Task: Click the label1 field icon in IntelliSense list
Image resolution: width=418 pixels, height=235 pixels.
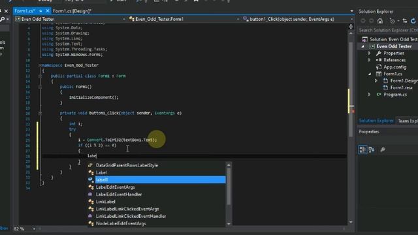Action: (91, 180)
